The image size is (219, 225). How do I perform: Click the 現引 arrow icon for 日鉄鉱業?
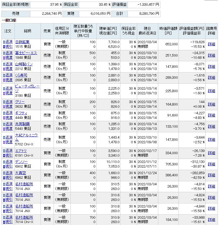[x=4, y=46]
